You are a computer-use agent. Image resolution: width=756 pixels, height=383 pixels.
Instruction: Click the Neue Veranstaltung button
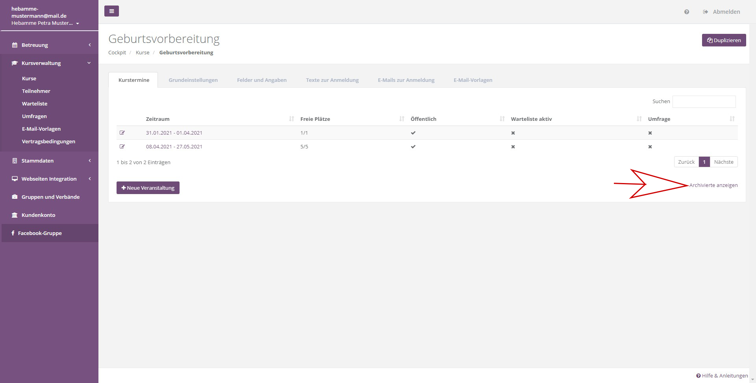point(148,188)
